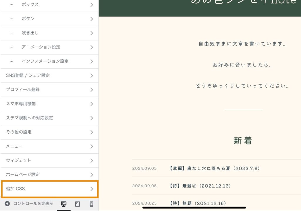Click chevron on プロフィール登録 row
The width and height of the screenshot is (301, 211).
(x=92, y=90)
